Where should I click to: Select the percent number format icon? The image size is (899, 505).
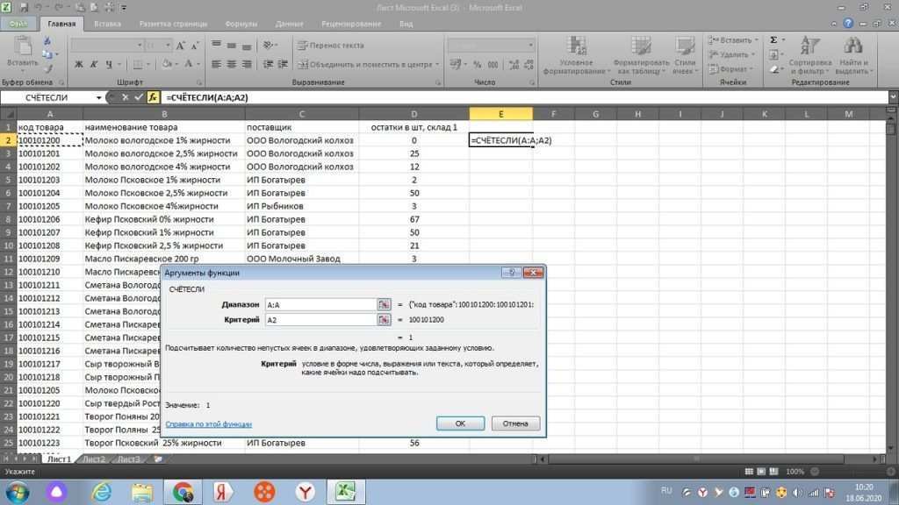point(478,63)
